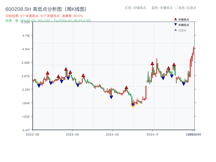This screenshot has height=162, width=216.
Task: Click the 2024-11 x-axis label
Action: [152, 134]
